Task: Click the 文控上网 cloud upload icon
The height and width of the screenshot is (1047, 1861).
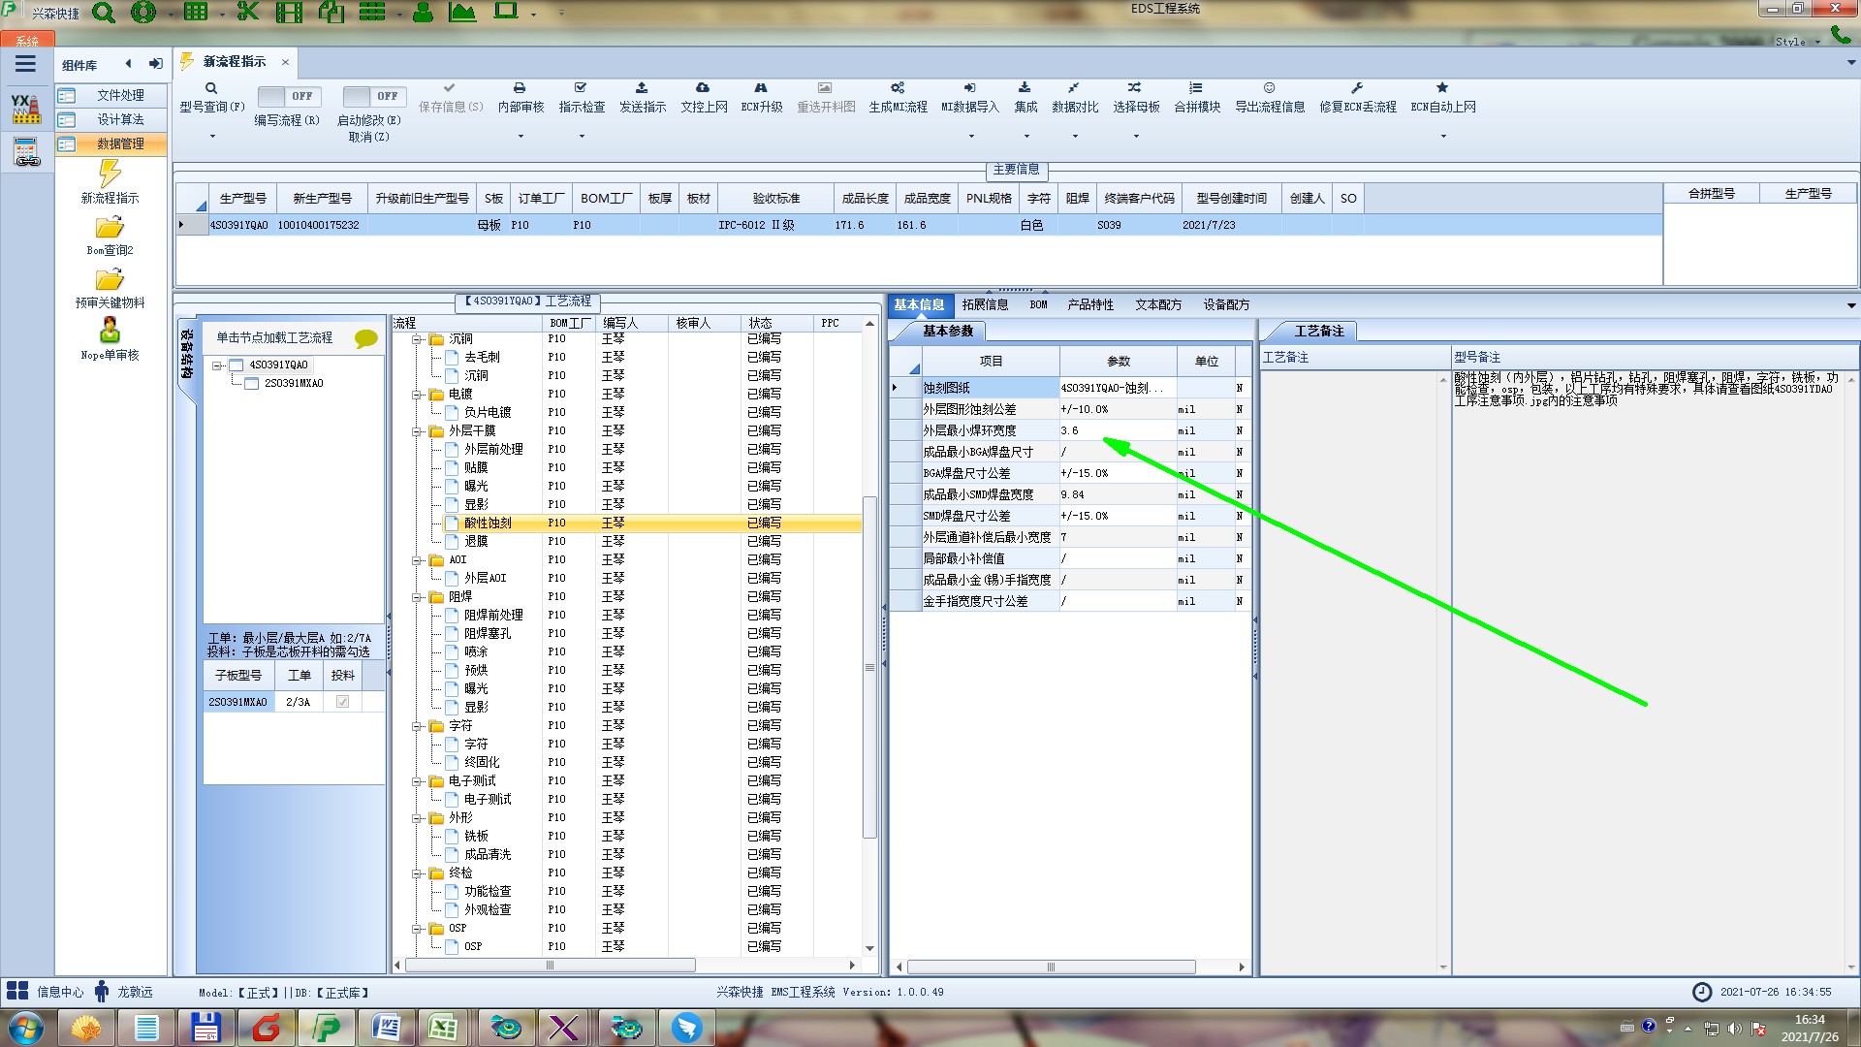Action: click(703, 88)
